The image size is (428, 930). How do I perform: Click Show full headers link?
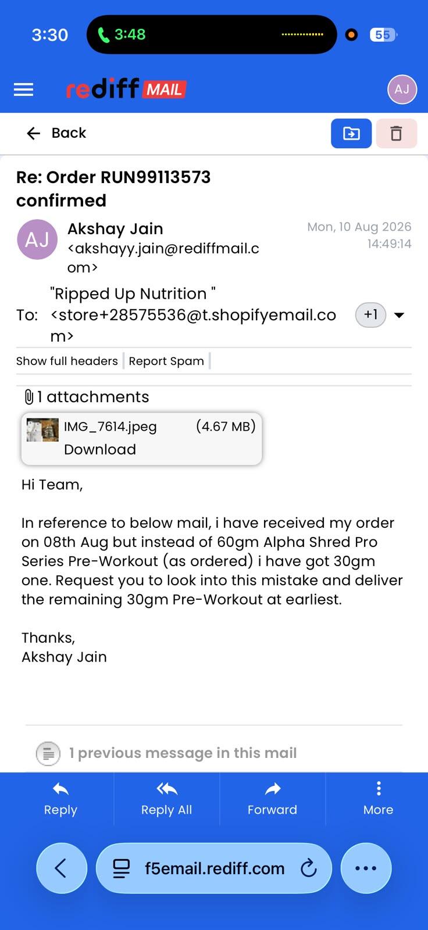pos(67,361)
